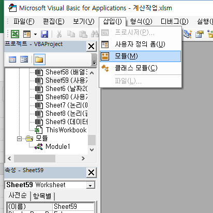Click the ThisWorkbook Excel icon in tree

tap(38, 130)
